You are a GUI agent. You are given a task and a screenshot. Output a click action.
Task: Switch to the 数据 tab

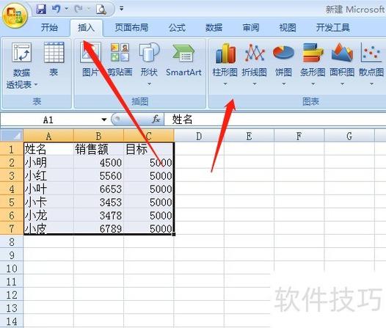214,27
